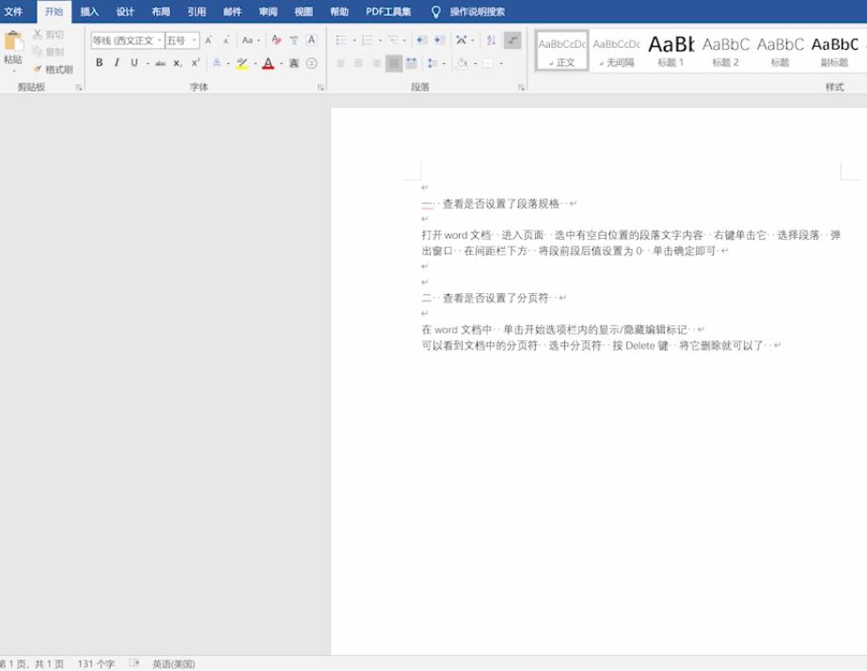This screenshot has width=867, height=671.
Task: Switch to the Insert (插入) tab
Action: (x=89, y=11)
